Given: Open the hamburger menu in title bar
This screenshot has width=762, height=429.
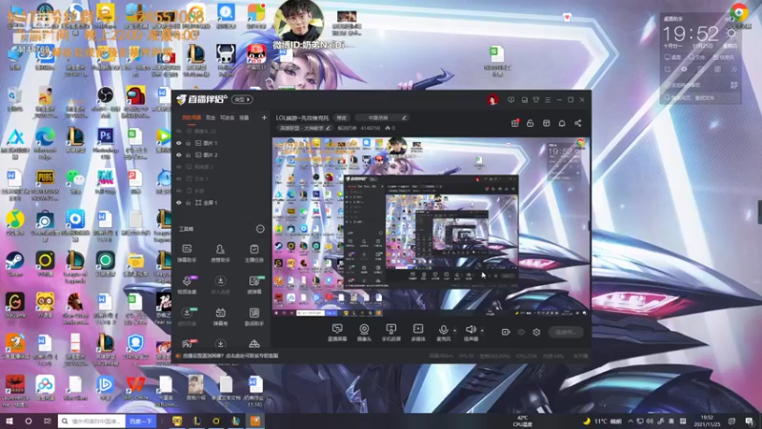Looking at the screenshot, I should tap(548, 100).
